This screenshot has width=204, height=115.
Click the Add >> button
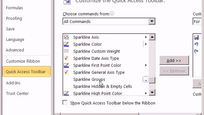[x=174, y=60]
